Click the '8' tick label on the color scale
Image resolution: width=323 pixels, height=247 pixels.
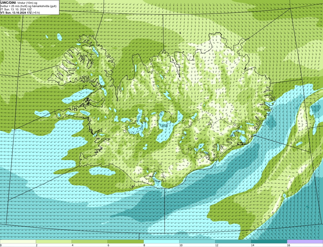pyautogui.click(x=144, y=245)
